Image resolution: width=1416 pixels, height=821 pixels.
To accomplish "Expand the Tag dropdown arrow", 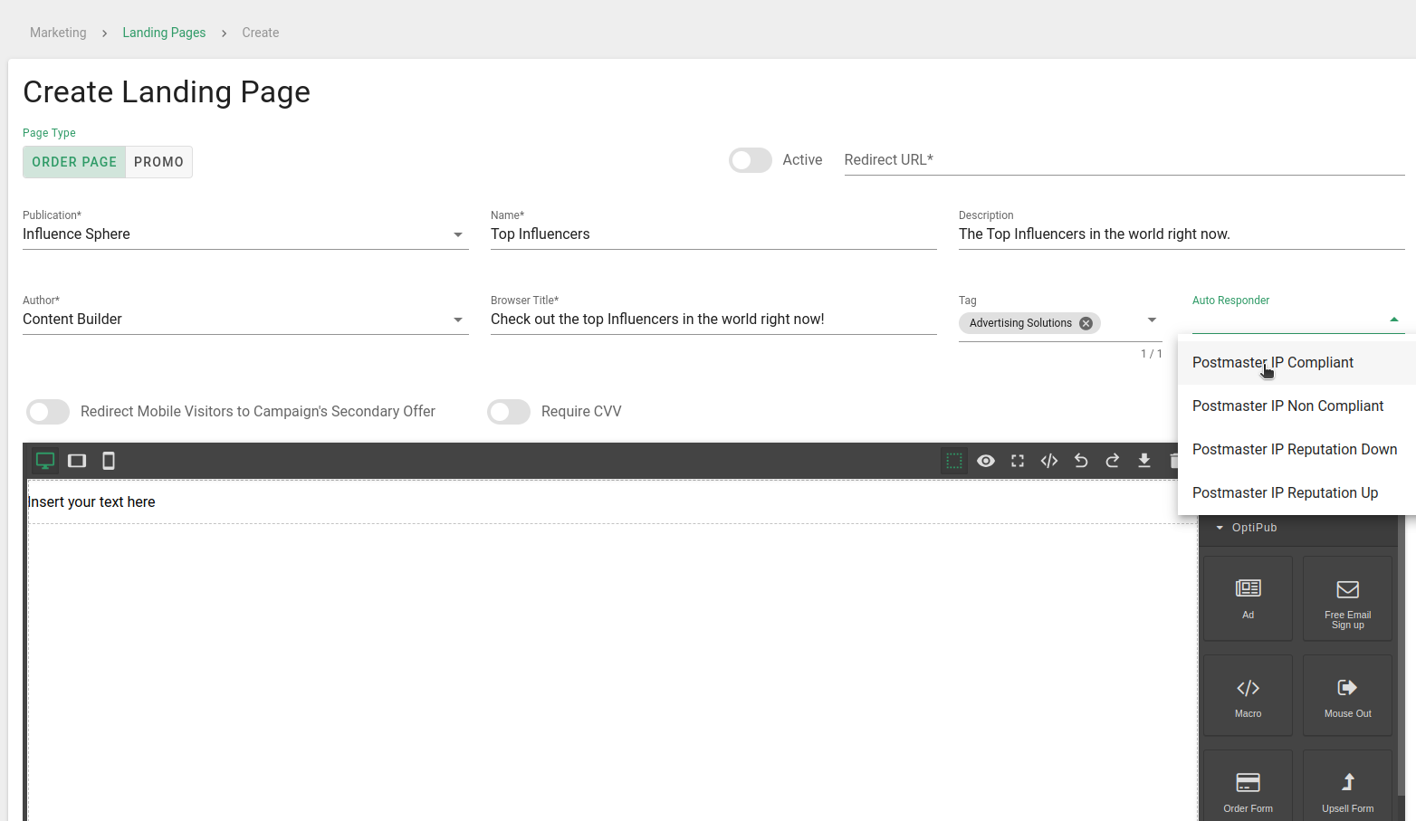I will pyautogui.click(x=1152, y=320).
